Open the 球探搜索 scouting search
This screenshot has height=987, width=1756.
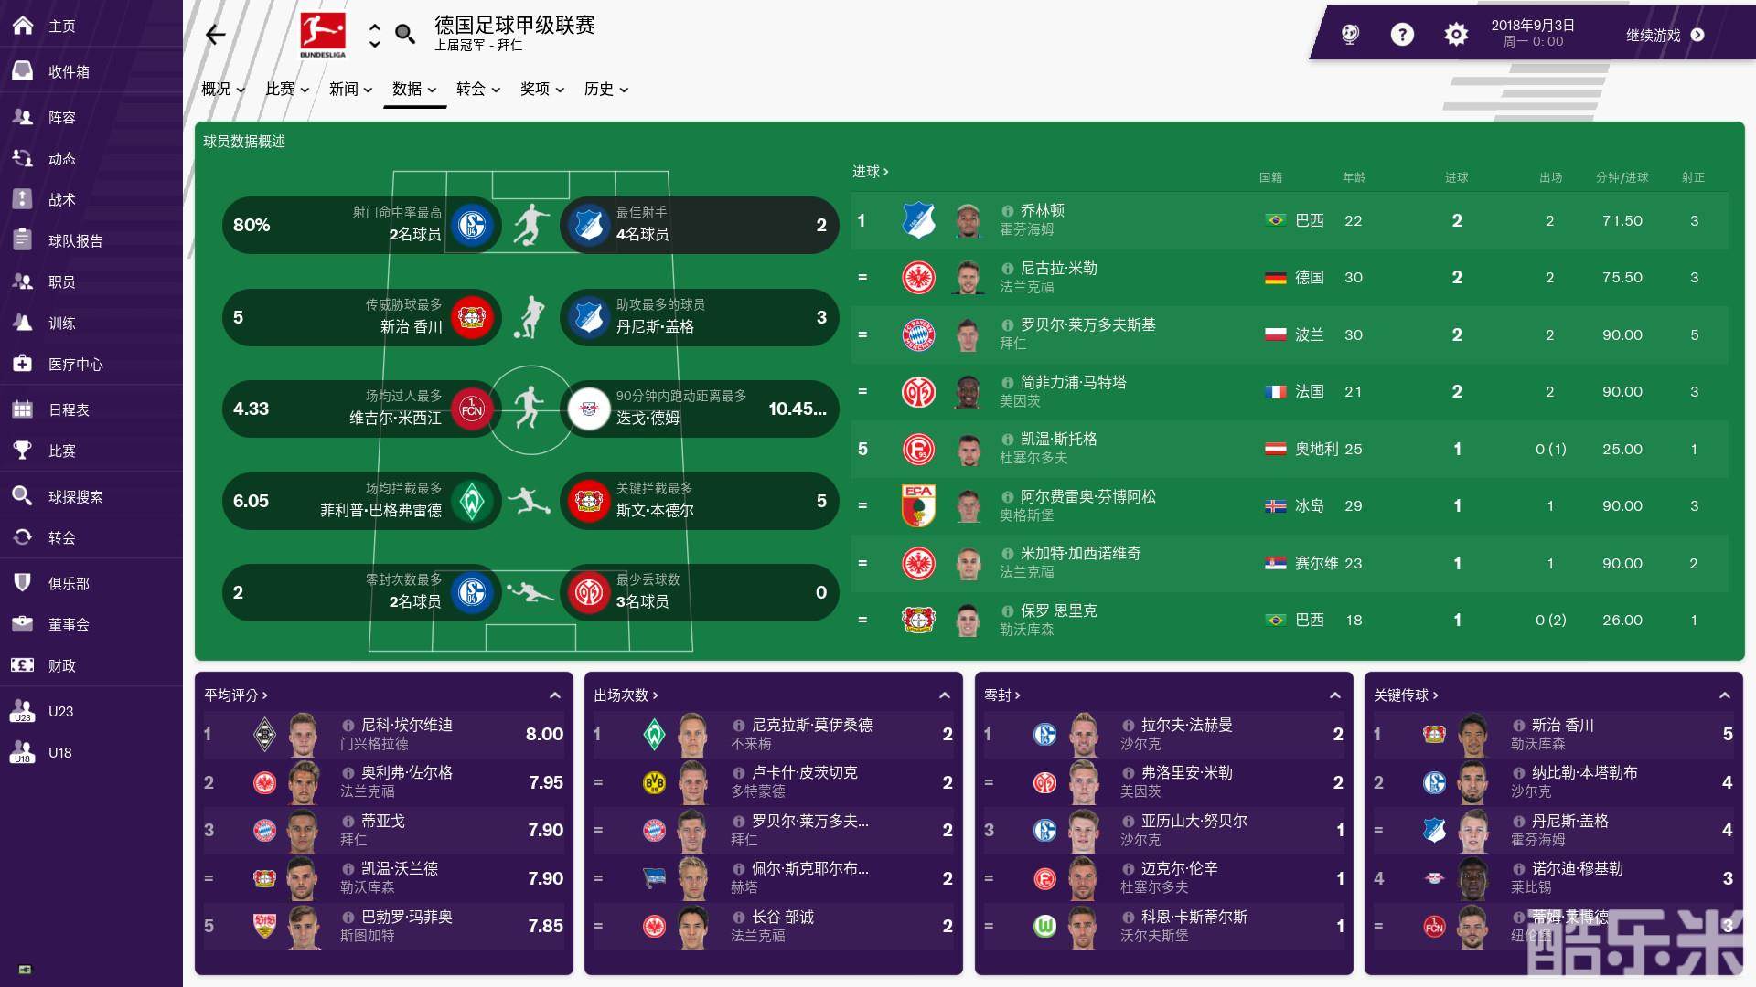pos(75,496)
